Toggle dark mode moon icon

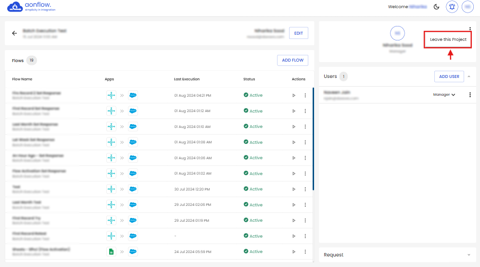coord(436,7)
